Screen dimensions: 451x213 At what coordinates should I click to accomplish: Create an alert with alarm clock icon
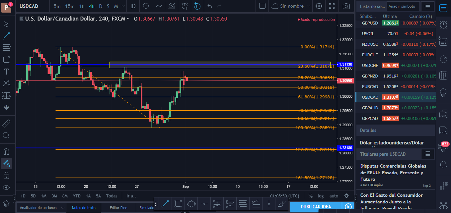(185, 6)
